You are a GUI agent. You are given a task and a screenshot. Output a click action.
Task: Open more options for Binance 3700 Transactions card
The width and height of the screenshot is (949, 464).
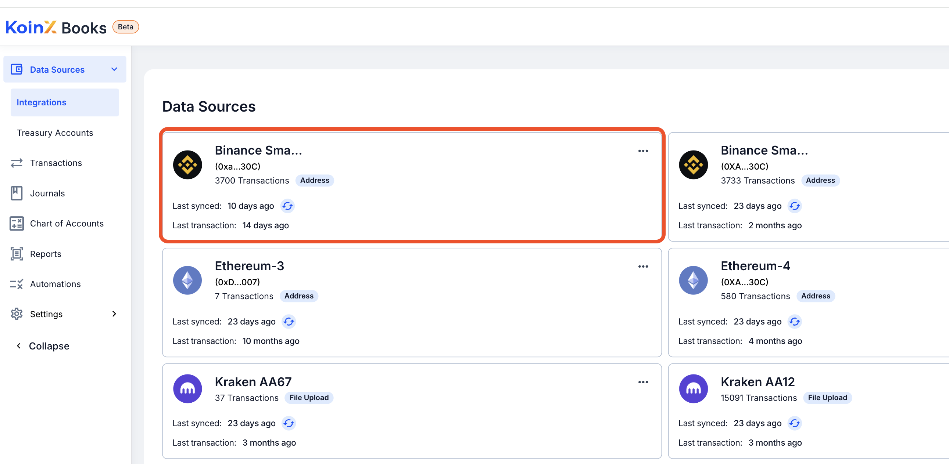pos(643,151)
